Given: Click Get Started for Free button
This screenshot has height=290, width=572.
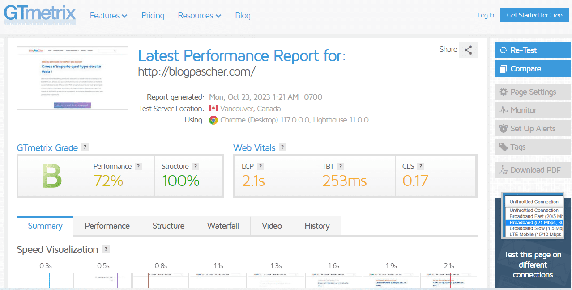Looking at the screenshot, I should tap(534, 15).
